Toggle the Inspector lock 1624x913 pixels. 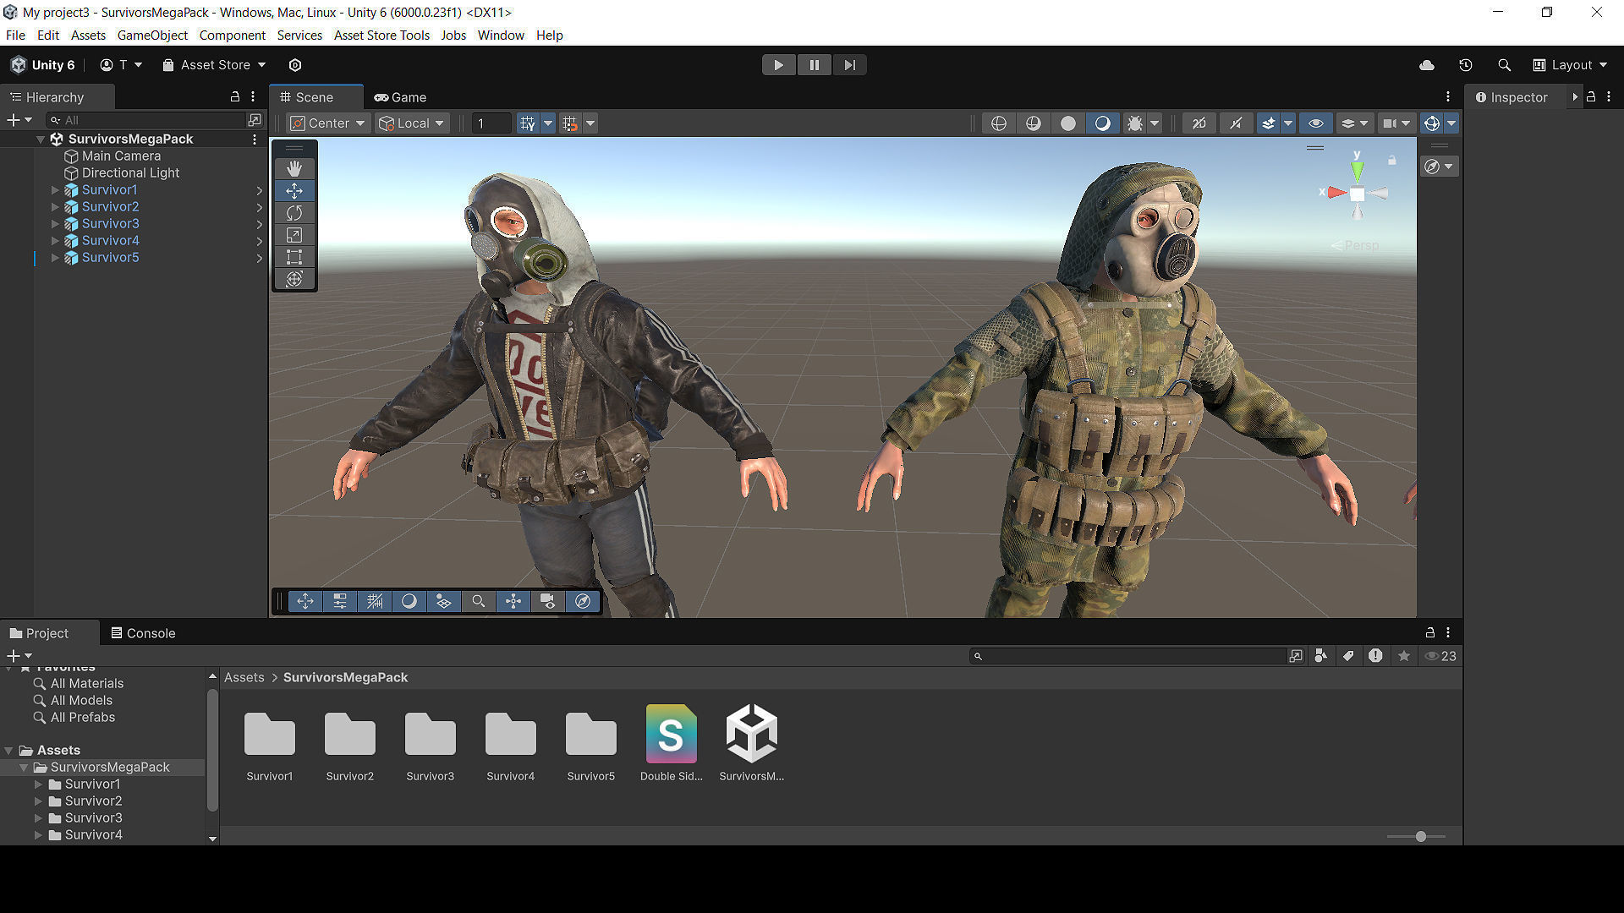click(x=1591, y=97)
